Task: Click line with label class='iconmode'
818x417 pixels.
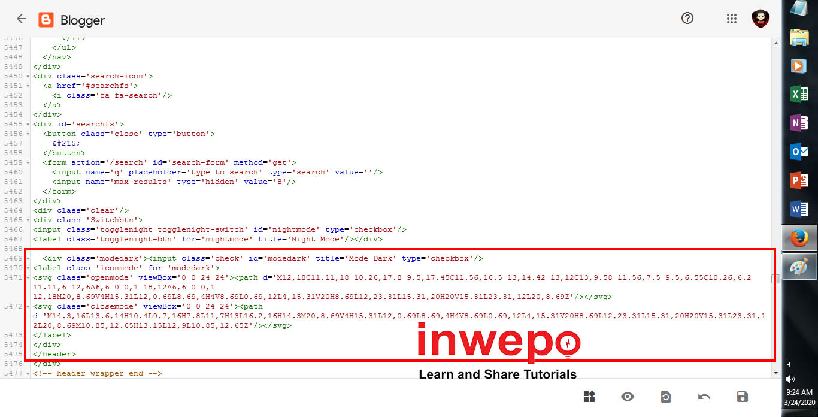Action: coord(126,268)
